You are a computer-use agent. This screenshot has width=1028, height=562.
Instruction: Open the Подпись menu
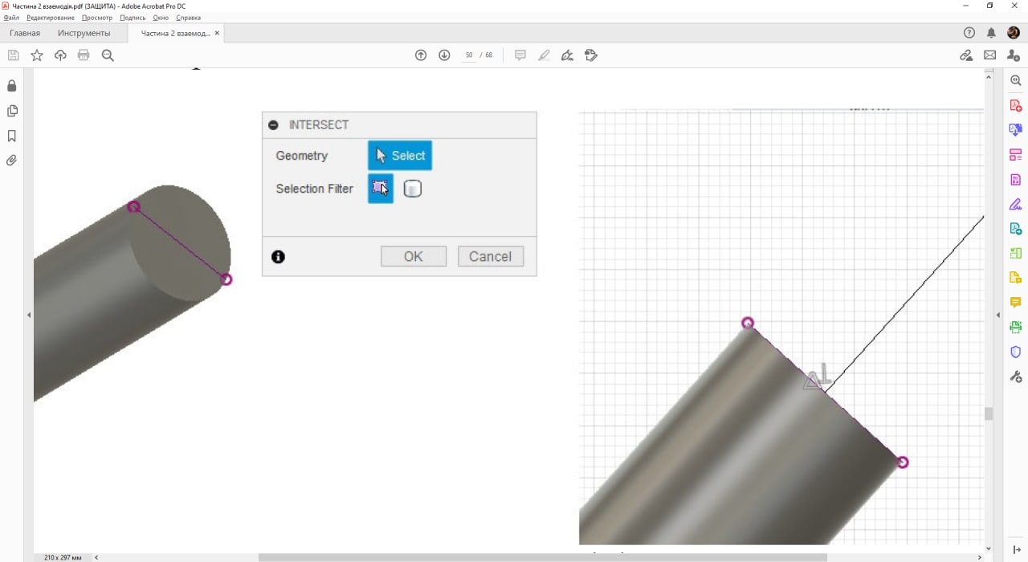pos(133,18)
